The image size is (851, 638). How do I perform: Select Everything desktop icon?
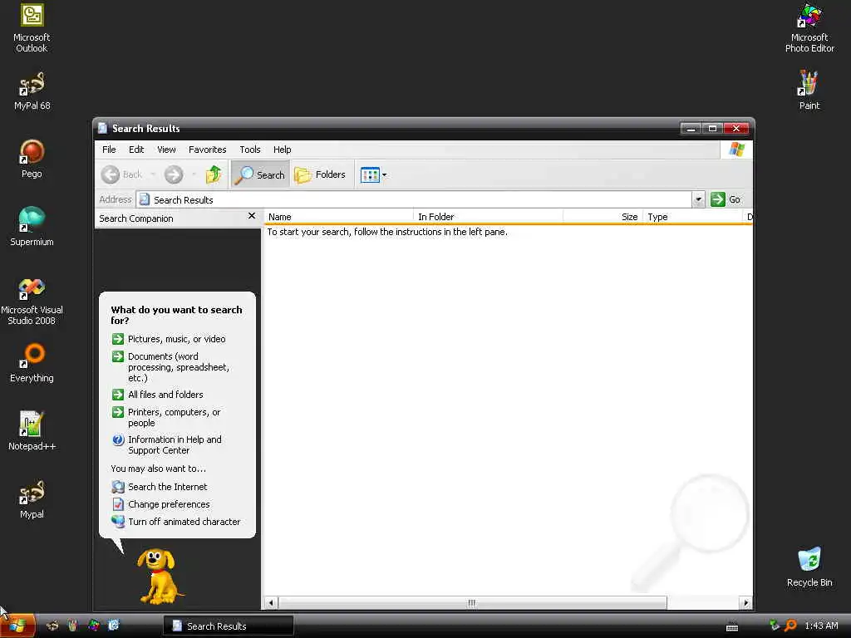[32, 363]
